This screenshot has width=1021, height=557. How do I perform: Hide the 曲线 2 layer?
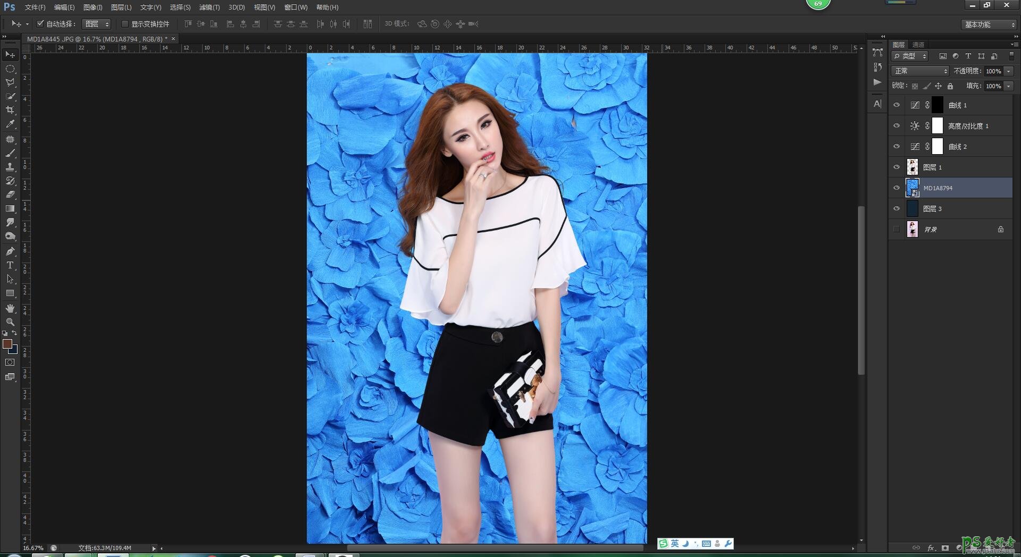[x=897, y=146]
